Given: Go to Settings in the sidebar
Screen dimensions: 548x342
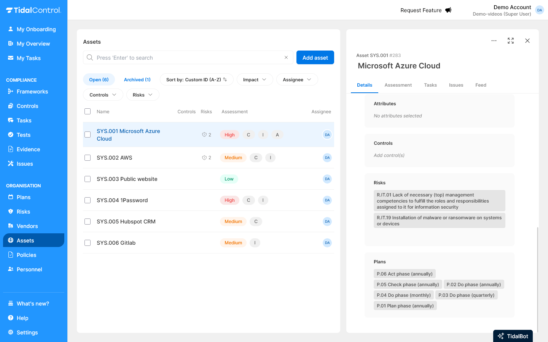Looking at the screenshot, I should pos(27,332).
